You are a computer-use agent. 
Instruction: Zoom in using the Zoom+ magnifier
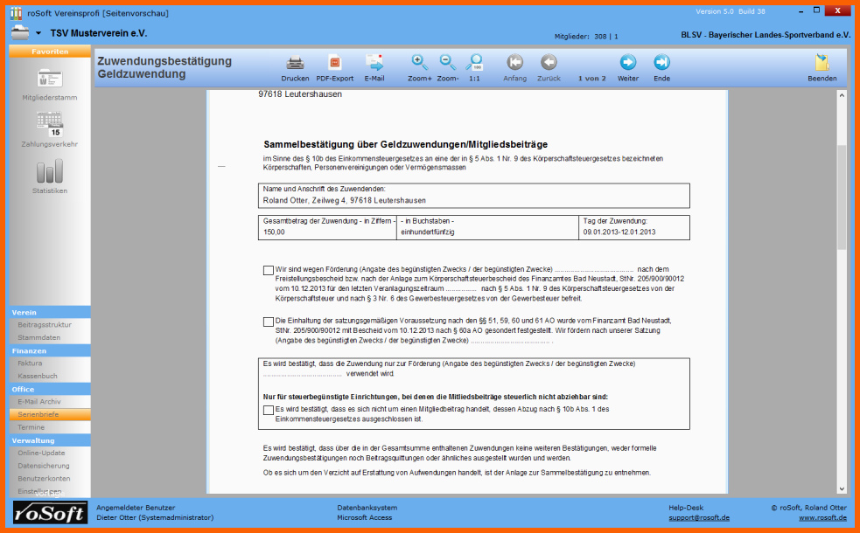click(x=420, y=63)
